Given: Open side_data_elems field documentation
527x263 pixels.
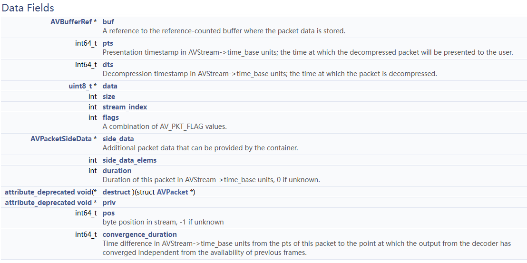Looking at the screenshot, I should (129, 160).
